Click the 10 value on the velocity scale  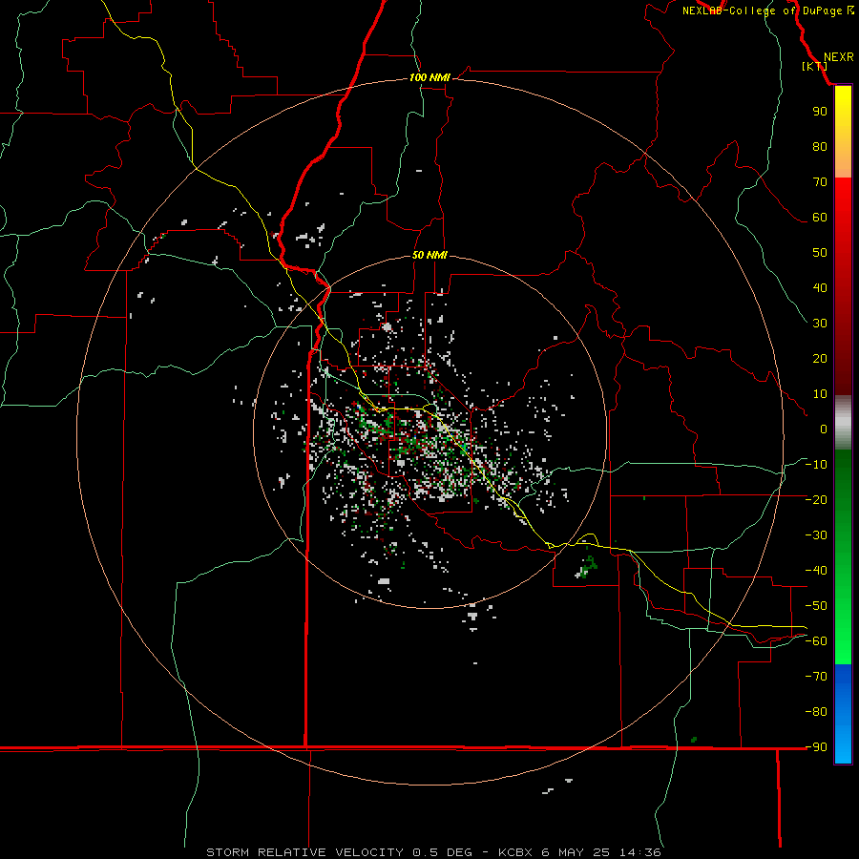click(x=820, y=394)
